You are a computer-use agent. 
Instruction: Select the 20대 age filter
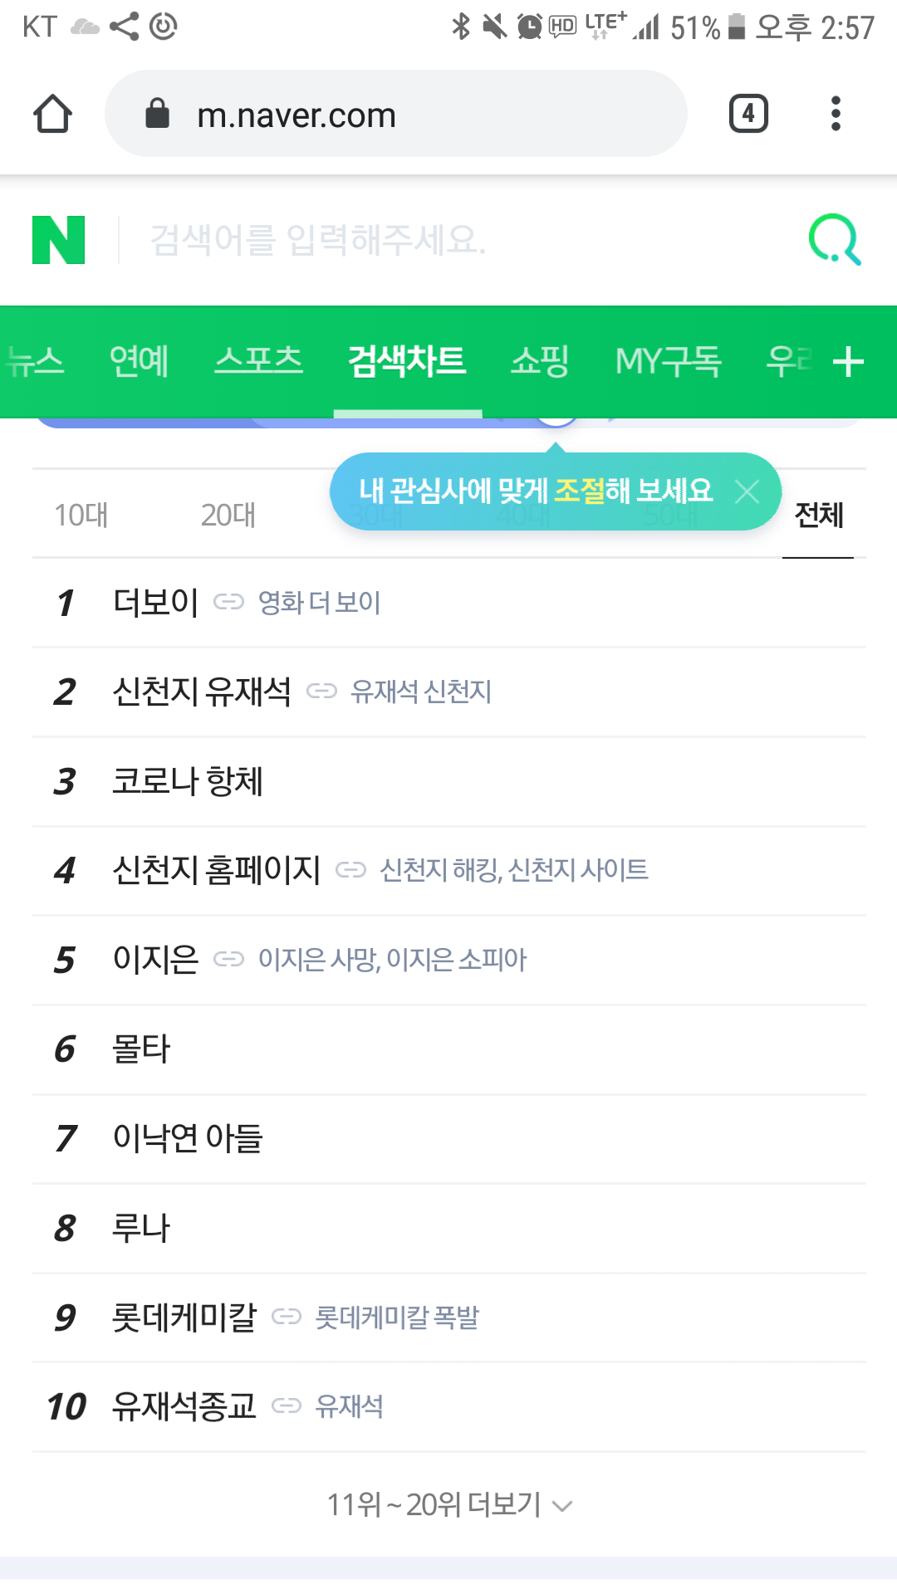(228, 515)
